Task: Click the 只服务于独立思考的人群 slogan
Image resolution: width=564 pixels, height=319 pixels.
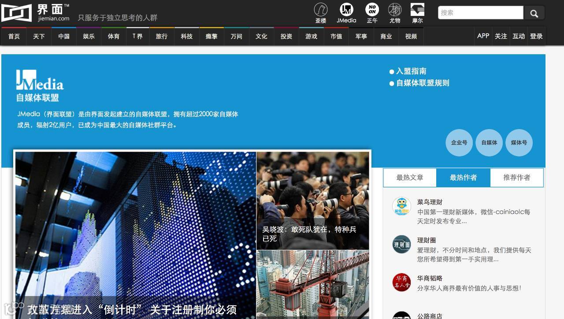Action: click(118, 18)
